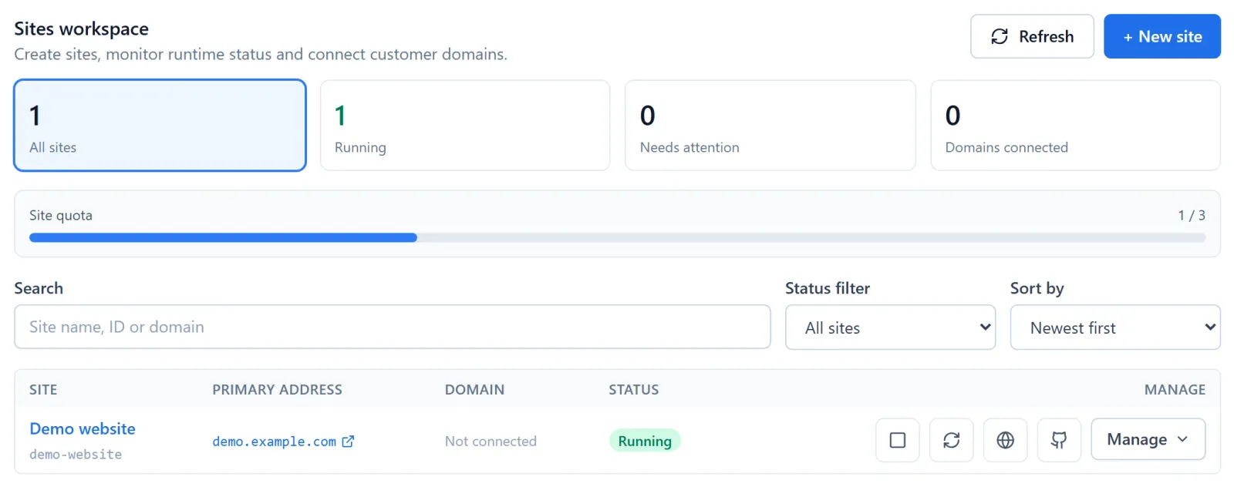The height and width of the screenshot is (487, 1234).
Task: Focus the Site name, ID or domain search field
Action: click(x=392, y=327)
